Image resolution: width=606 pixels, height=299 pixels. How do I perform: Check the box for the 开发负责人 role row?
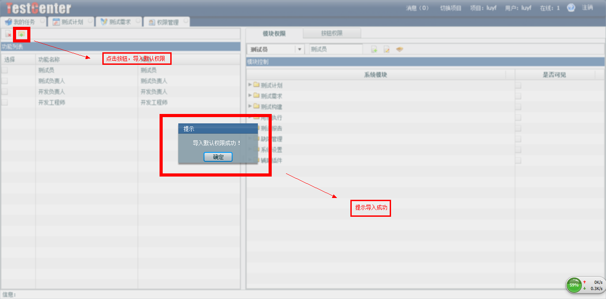pos(5,91)
